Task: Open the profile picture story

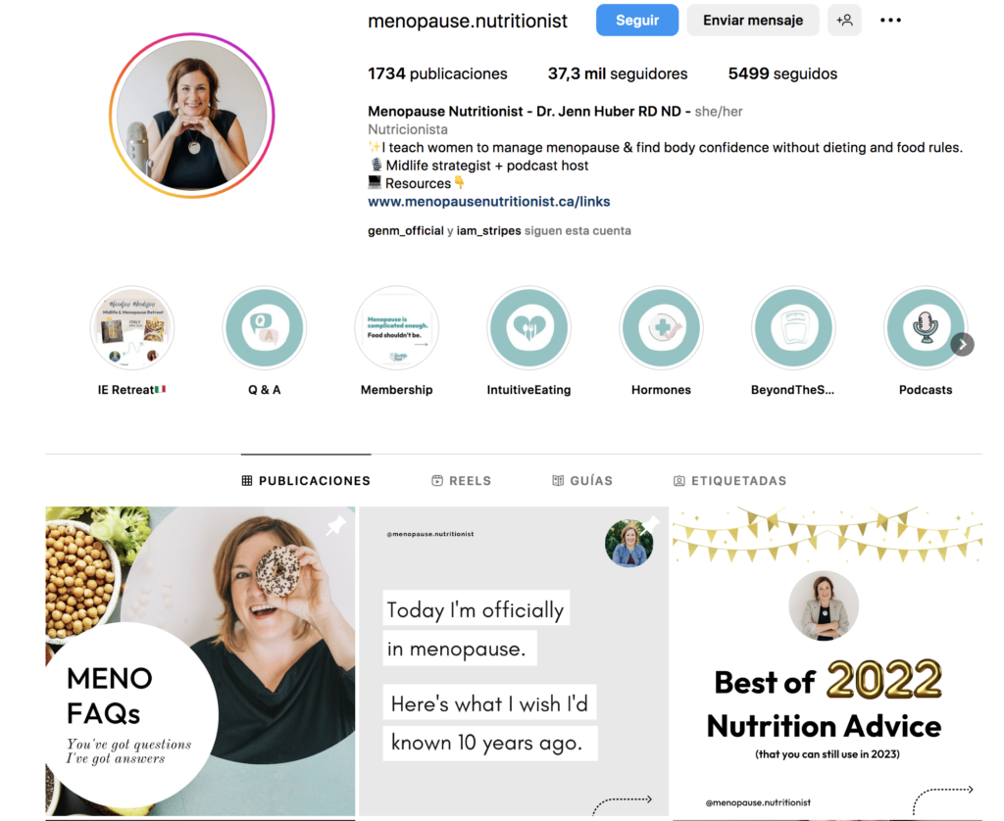Action: (x=192, y=116)
